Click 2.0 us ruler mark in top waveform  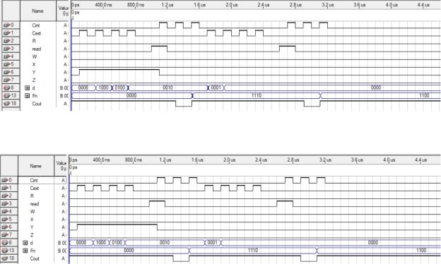[232, 5]
